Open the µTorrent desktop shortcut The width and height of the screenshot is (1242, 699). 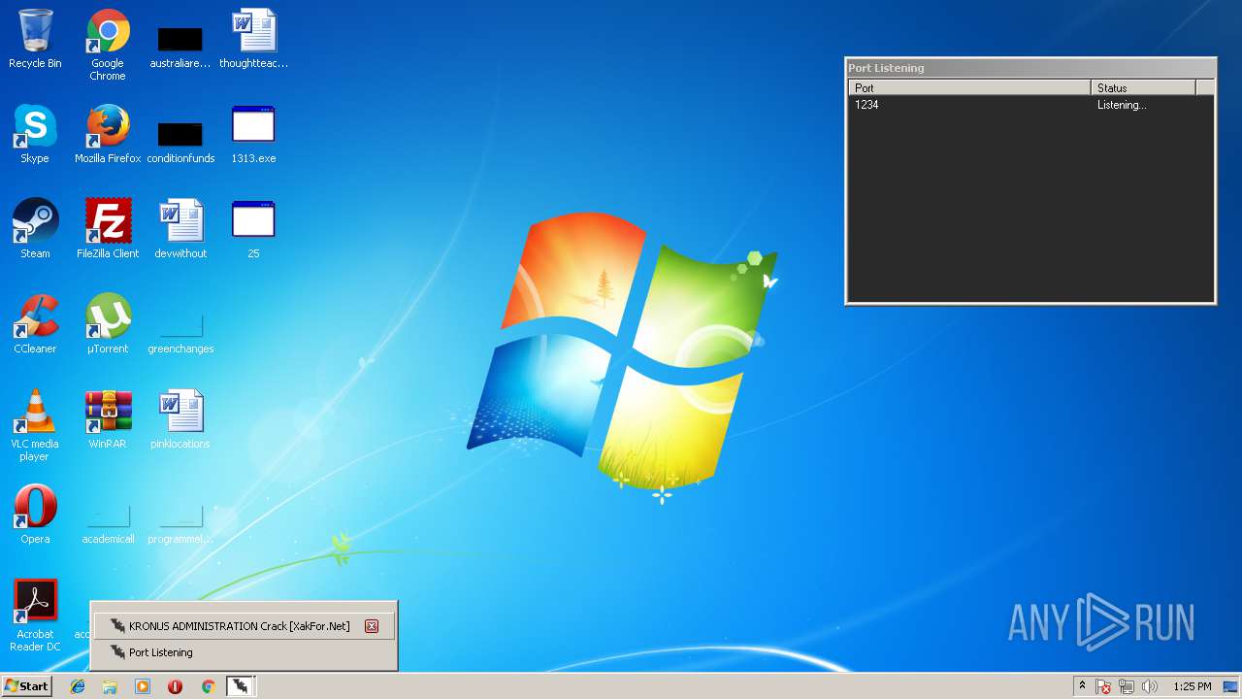[x=108, y=325]
